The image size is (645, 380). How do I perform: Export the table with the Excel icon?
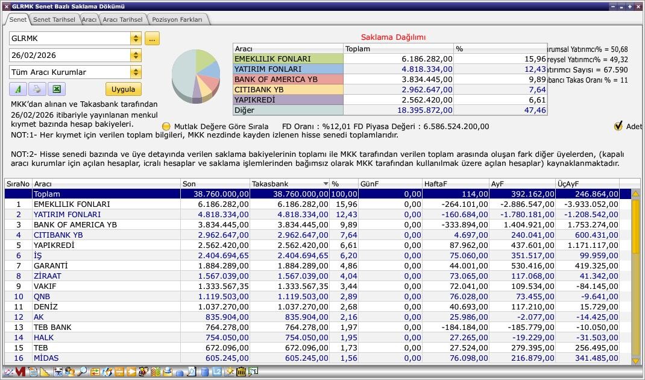56,89
